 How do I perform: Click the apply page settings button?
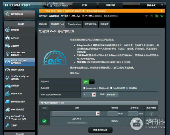(x=100, y=130)
